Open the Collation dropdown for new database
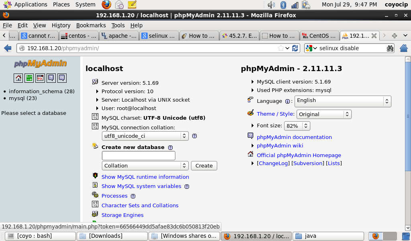 [x=145, y=166]
